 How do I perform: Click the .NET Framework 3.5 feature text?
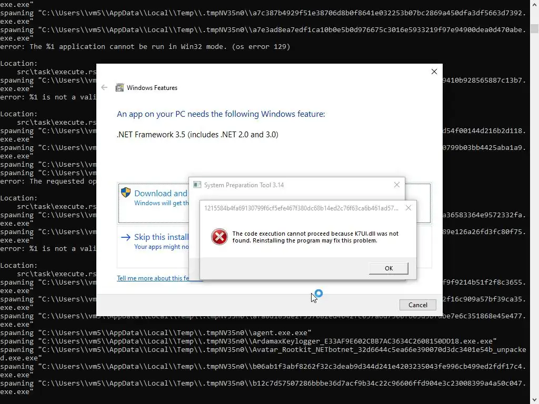(x=198, y=134)
